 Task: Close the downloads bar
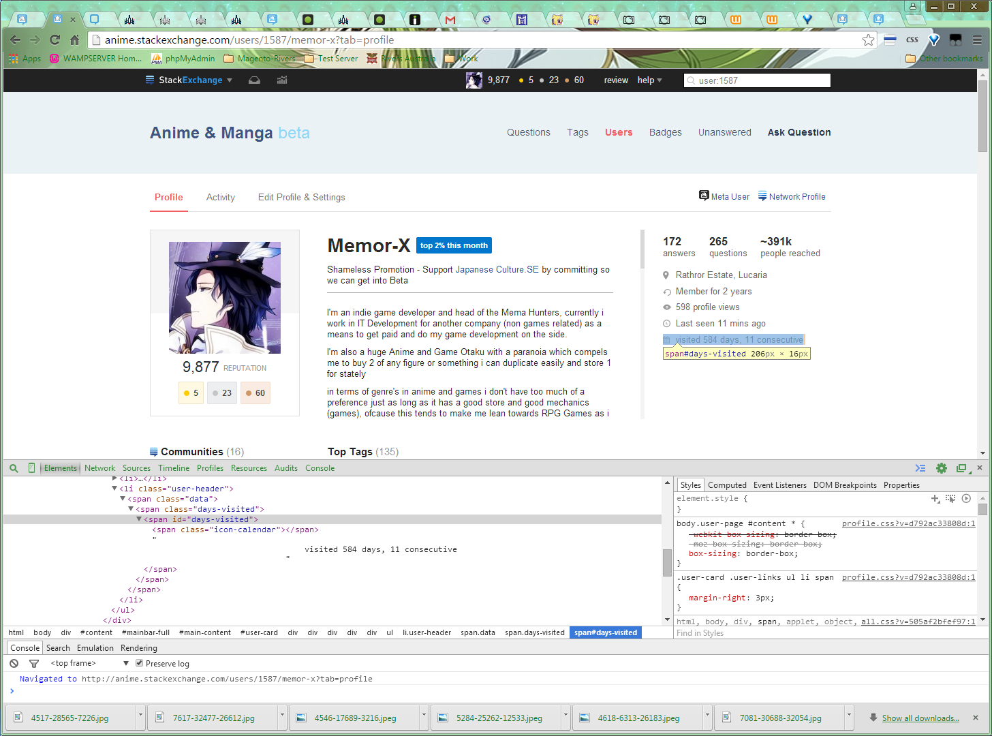coord(976,718)
